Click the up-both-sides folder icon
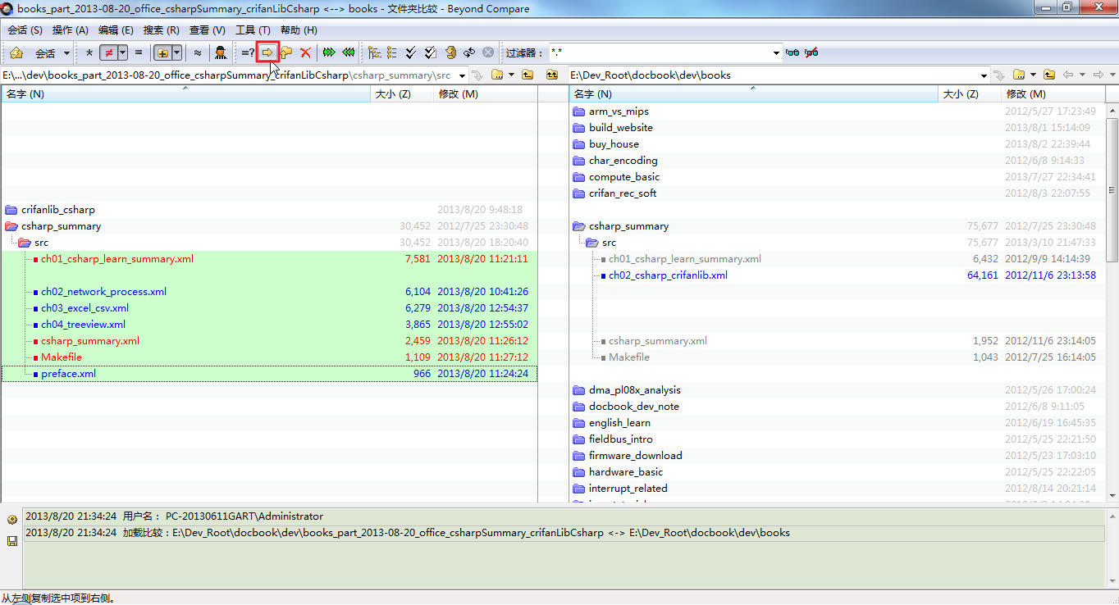Viewport: 1119px width, 605px height. (x=552, y=75)
